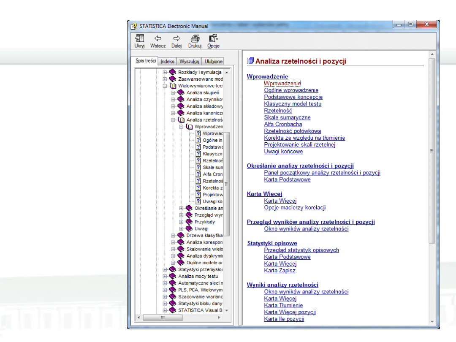456x342 pixels.
Task: Expand the Drzewa klasyfikacyjne tree node
Action: coord(173,236)
